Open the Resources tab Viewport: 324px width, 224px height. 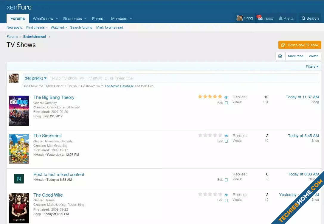[x=72, y=18]
